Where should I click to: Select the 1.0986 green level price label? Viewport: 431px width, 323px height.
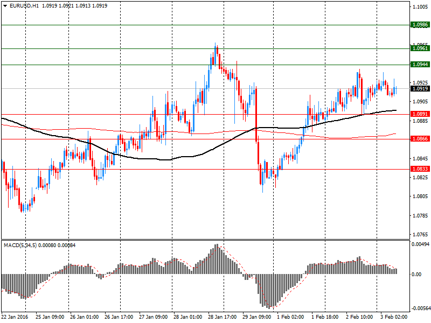point(420,25)
